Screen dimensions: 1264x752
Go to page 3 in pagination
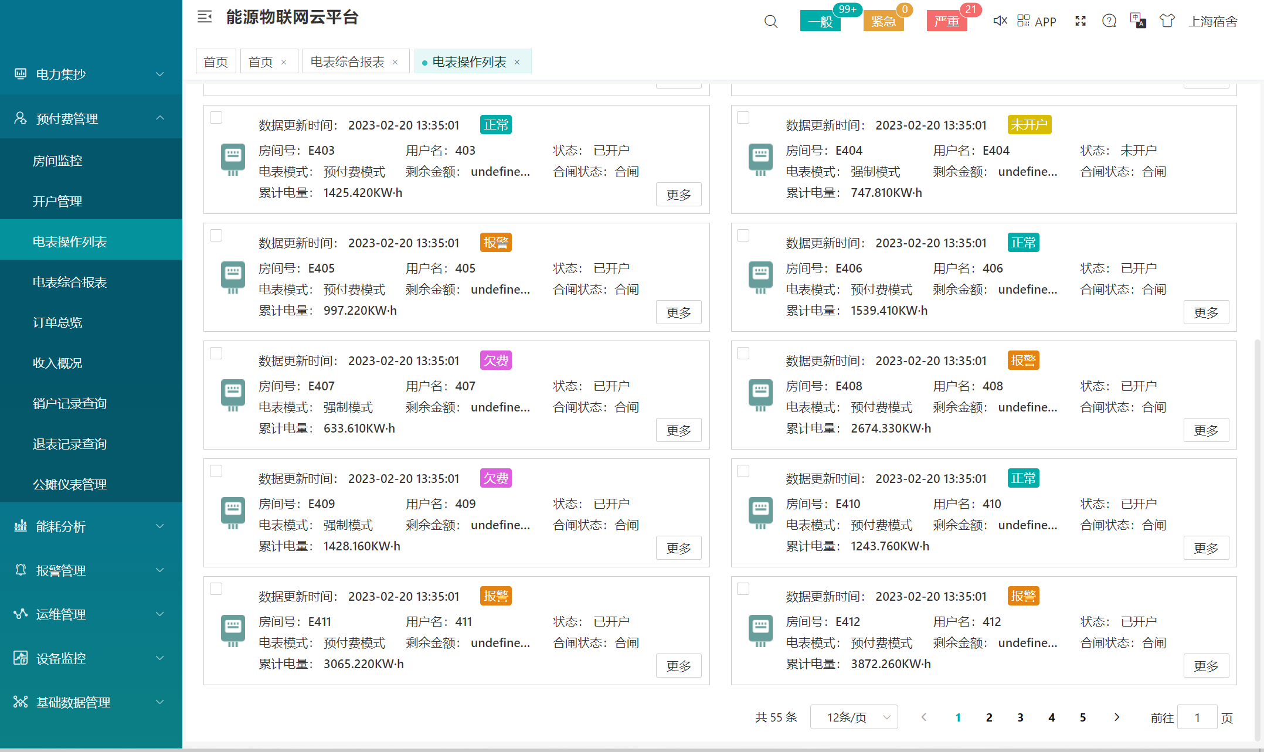tap(1020, 717)
